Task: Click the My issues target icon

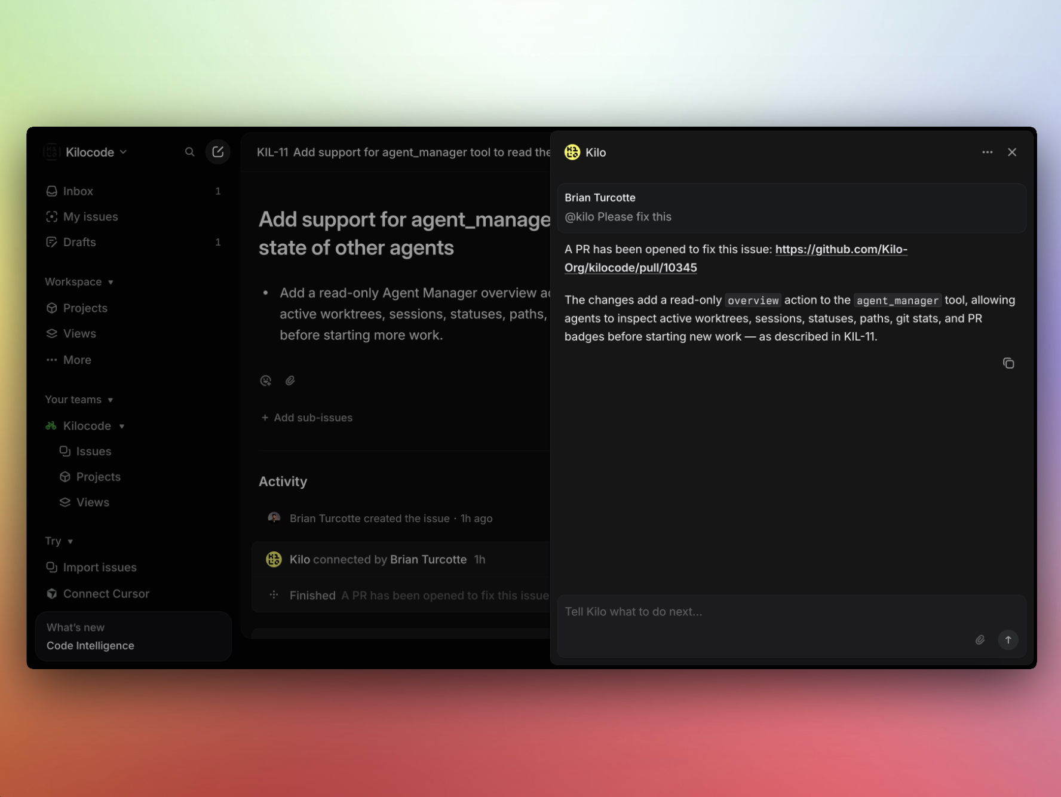Action: [x=52, y=217]
